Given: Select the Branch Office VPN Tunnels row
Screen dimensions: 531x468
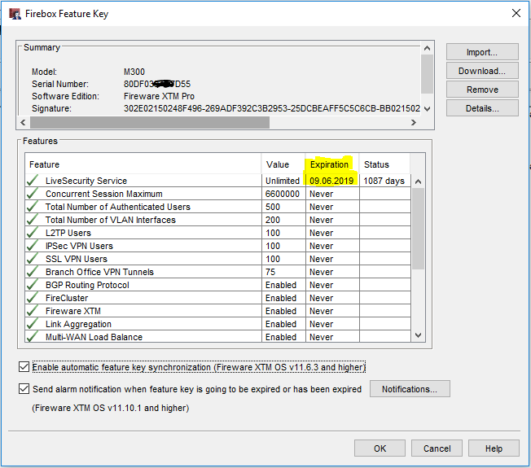Looking at the screenshot, I should (218, 272).
